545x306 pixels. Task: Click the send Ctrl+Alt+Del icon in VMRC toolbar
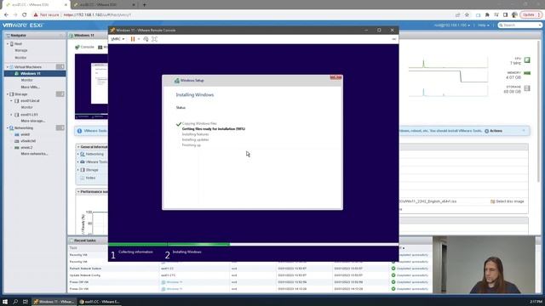point(146,39)
